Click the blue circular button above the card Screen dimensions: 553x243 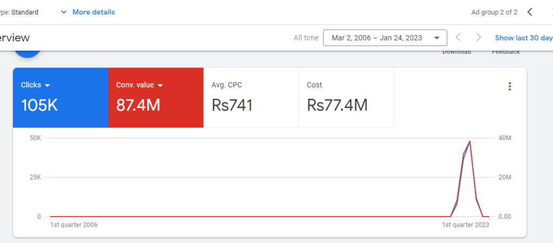click(x=28, y=53)
